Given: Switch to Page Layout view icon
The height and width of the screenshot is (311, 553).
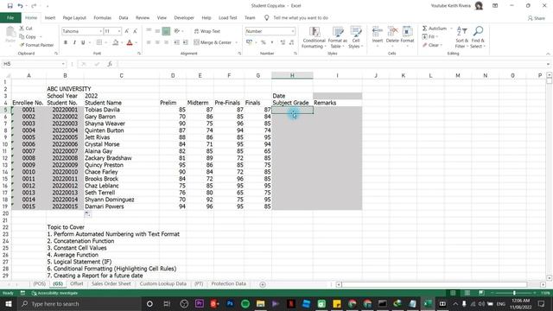Looking at the screenshot, I should click(x=467, y=293).
